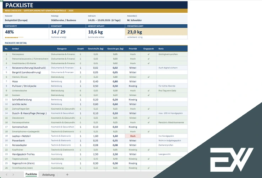The width and height of the screenshot is (262, 178).
Task: Select the Bargeld (Landeswährung) item cell
Action: tap(29, 72)
